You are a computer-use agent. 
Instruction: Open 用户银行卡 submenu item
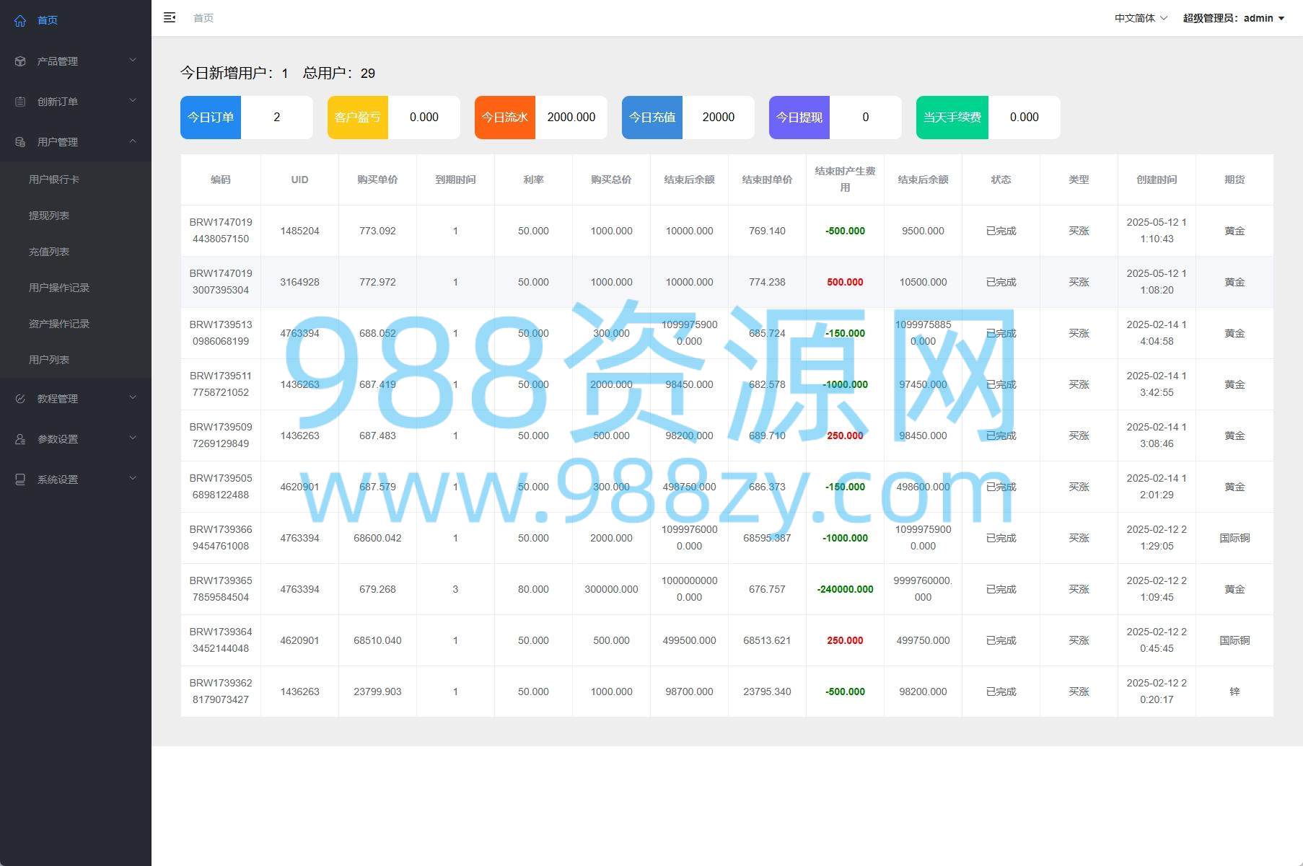pos(54,180)
